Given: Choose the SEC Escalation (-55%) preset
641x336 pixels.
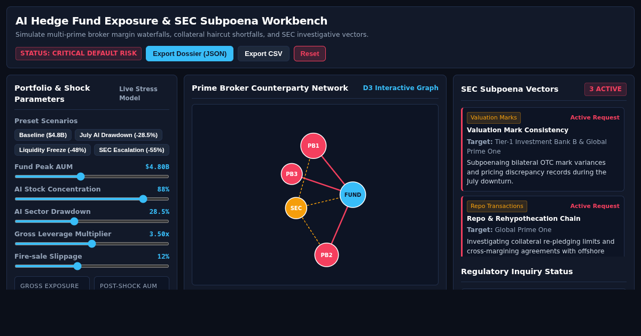Looking at the screenshot, I should coord(131,150).
